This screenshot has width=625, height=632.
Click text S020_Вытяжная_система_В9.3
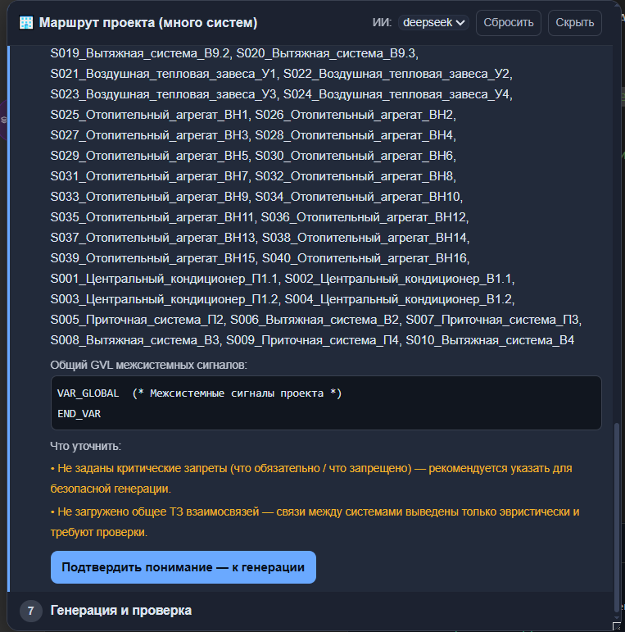coord(326,53)
